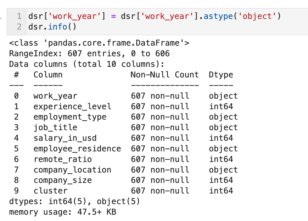Click the 'cluster' column name
Image resolution: width=308 pixels, height=221 pixels.
coord(51,191)
